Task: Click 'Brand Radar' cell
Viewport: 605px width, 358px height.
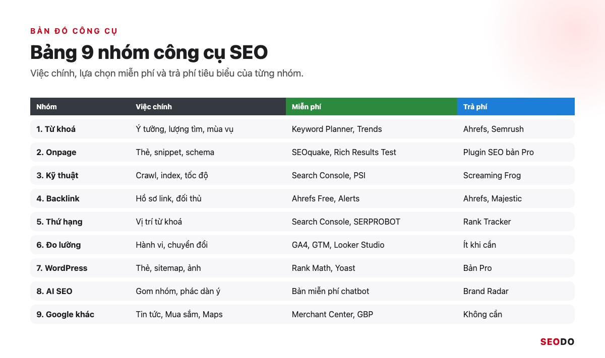Action: [486, 291]
